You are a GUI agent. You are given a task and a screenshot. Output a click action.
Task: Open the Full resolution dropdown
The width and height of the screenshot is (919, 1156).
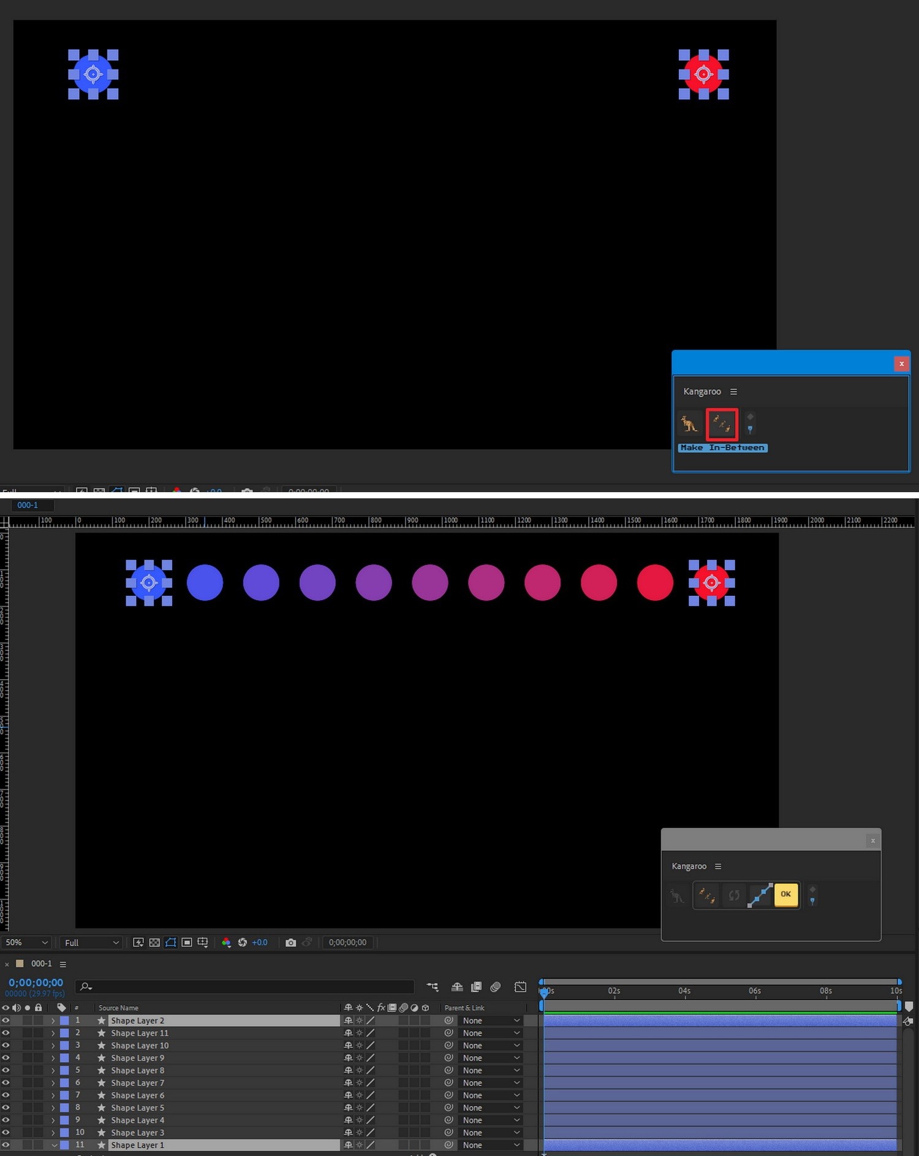click(92, 942)
